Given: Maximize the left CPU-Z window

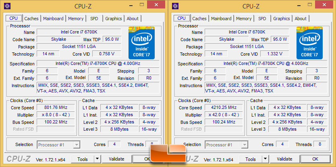Looking at the screenshot, I should pos(142,4).
